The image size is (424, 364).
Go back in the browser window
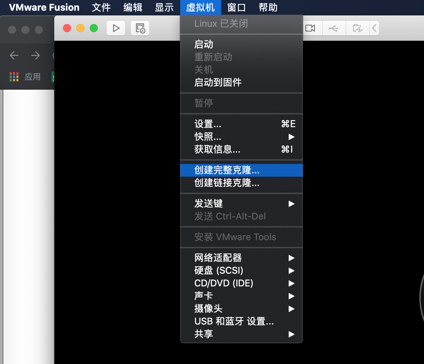pos(14,55)
